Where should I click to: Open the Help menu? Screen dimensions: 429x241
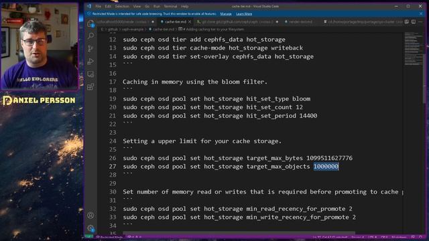[x=185, y=6]
